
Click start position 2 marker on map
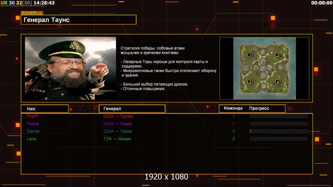point(278,55)
